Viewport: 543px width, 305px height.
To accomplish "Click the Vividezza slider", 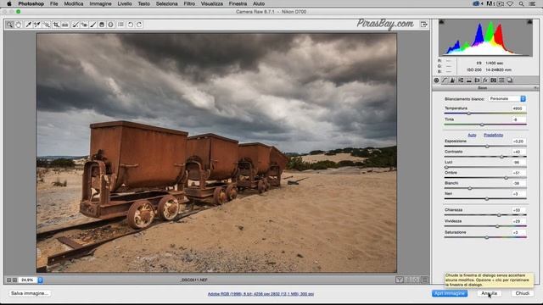I will 485,226.
